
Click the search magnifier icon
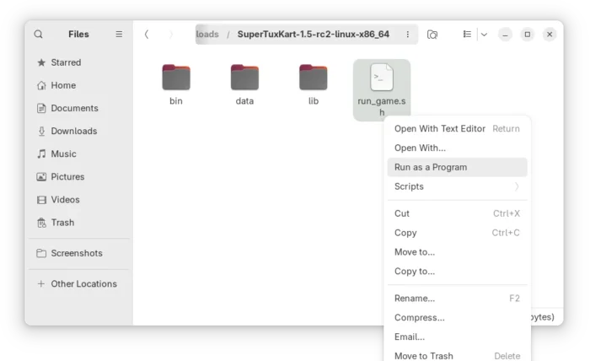point(39,35)
